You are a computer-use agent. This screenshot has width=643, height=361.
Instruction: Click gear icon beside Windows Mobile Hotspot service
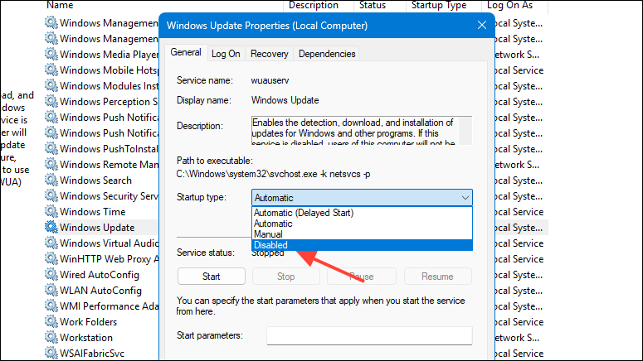point(51,70)
